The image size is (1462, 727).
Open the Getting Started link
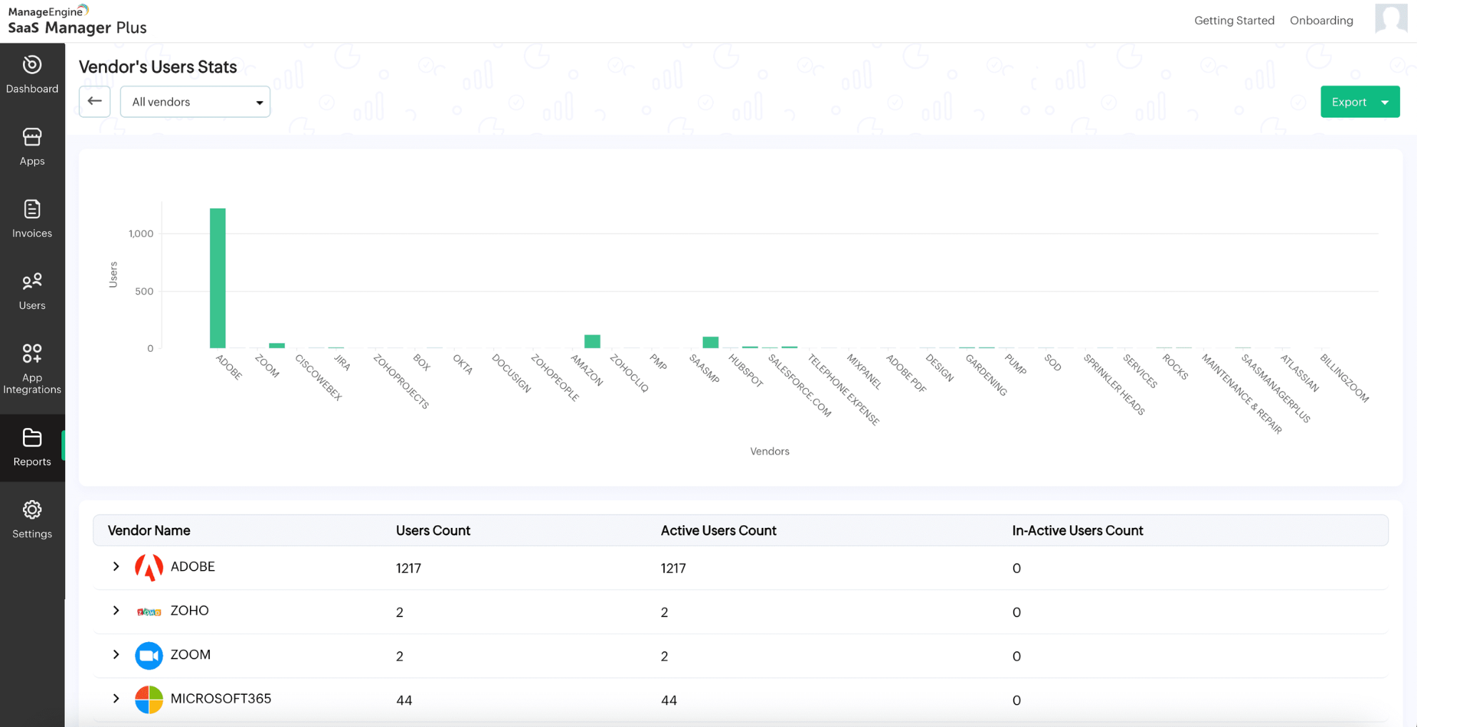coord(1234,20)
